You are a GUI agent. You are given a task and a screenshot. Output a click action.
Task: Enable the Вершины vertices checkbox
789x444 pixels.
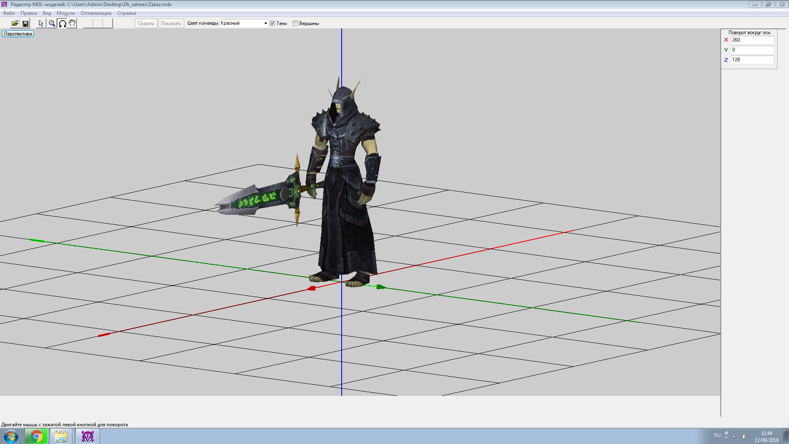295,23
